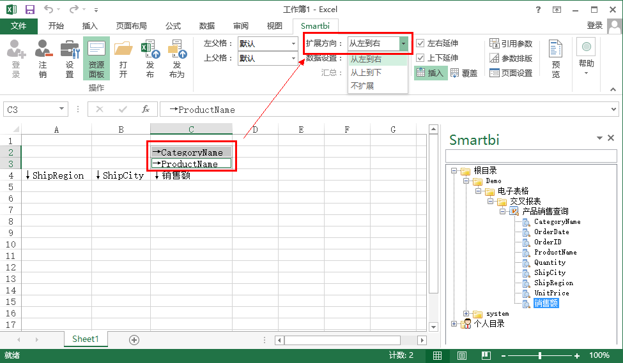Click the formula bar cancel X icon

(x=100, y=109)
